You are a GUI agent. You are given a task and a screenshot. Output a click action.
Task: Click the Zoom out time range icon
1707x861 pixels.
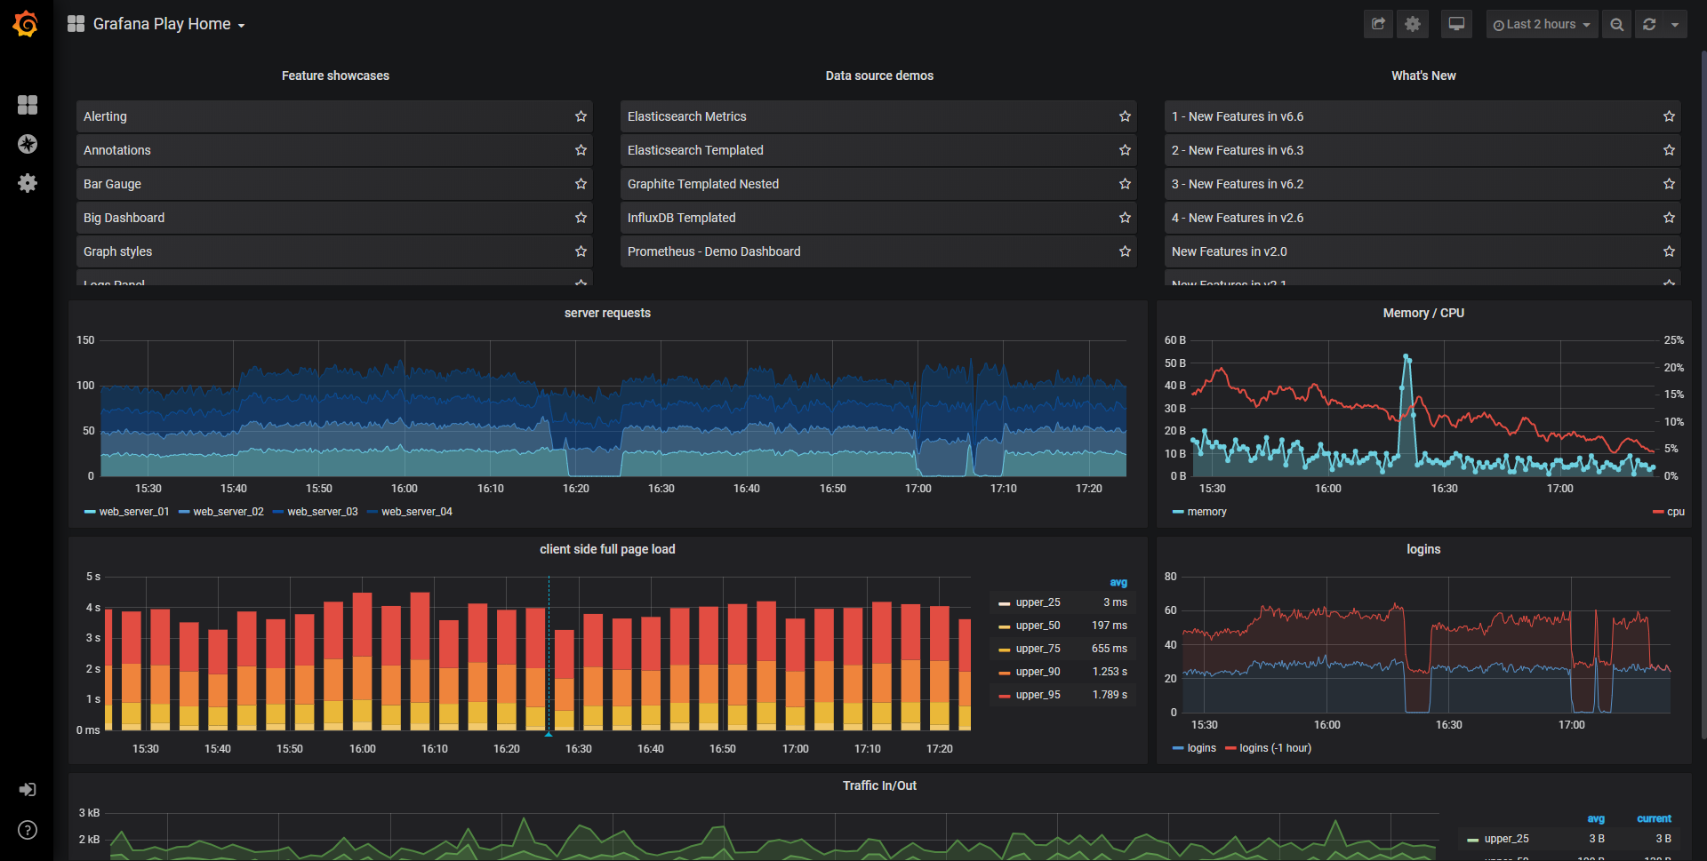point(1617,24)
